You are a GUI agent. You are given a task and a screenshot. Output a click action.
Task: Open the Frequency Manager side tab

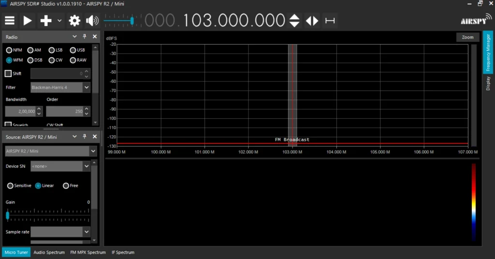point(488,52)
